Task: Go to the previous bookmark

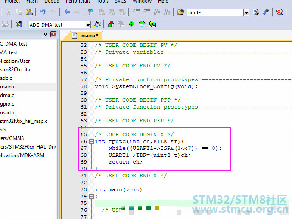Action: pyautogui.click(x=102, y=12)
